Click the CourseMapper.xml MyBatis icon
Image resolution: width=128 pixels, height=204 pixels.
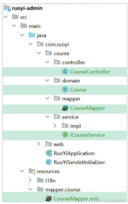coord(49,198)
